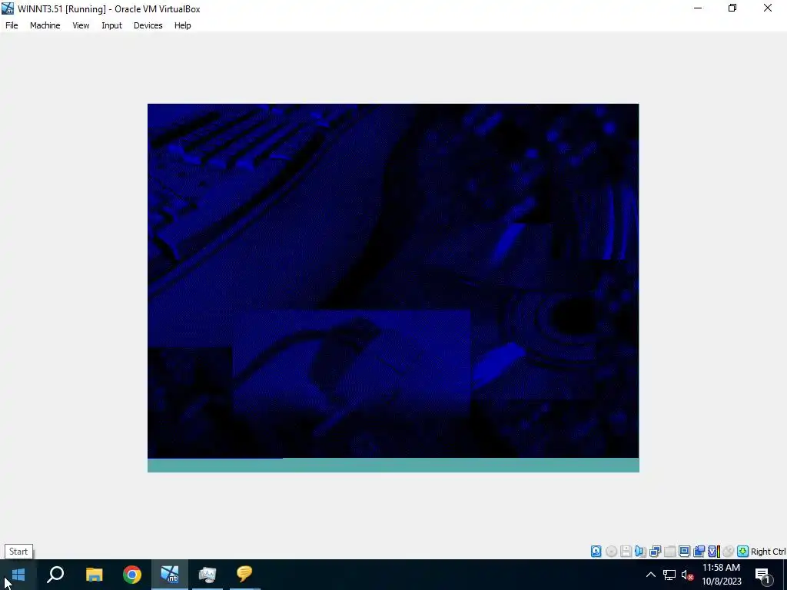Open the yellow speech bubble taskbar app
The width and height of the screenshot is (787, 590).
tap(244, 575)
